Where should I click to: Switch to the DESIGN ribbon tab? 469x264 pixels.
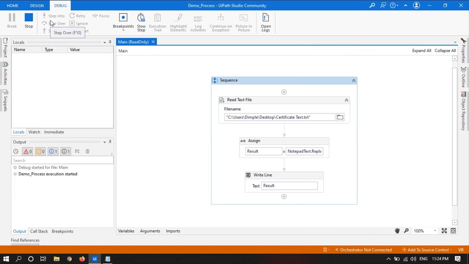(37, 5)
